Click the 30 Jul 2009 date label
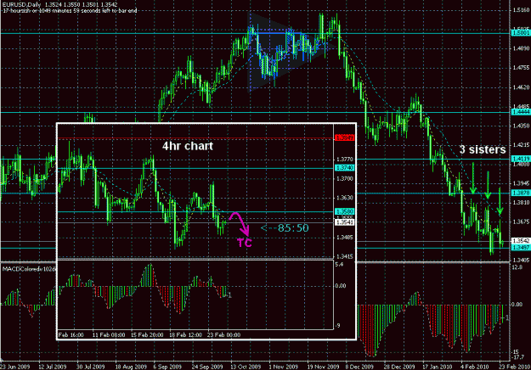Image resolution: width=531 pixels, height=370 pixels. tap(90, 367)
